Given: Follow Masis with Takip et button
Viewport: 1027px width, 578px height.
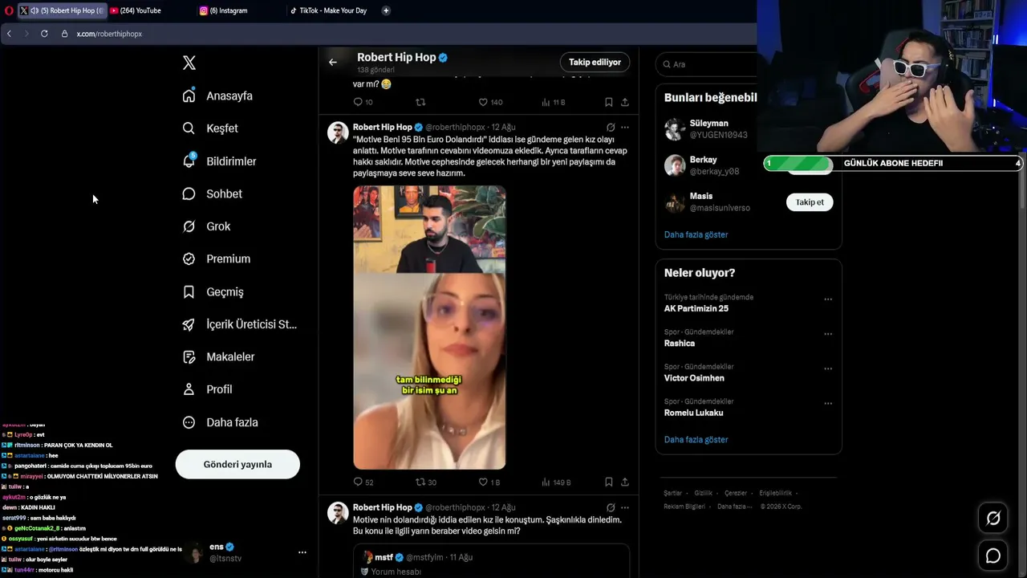Looking at the screenshot, I should [x=810, y=202].
